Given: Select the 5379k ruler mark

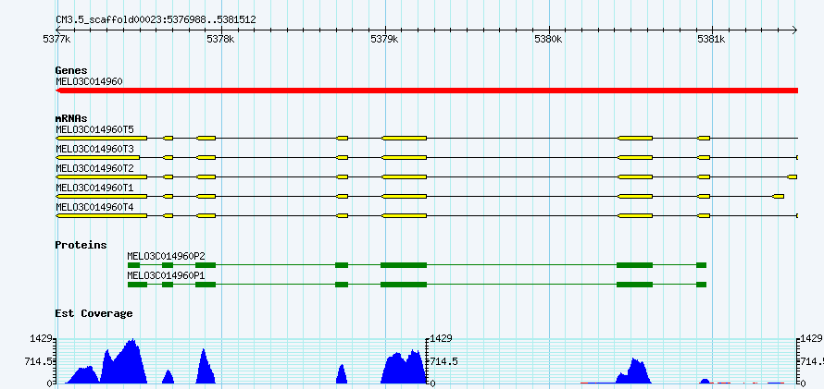Looking at the screenshot, I should click(x=386, y=38).
